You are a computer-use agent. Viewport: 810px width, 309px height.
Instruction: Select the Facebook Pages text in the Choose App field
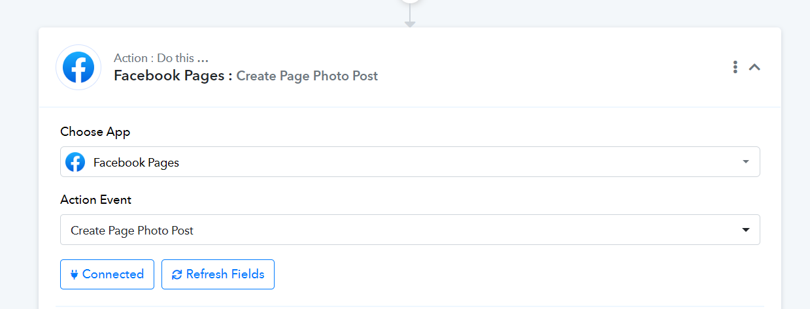click(136, 163)
